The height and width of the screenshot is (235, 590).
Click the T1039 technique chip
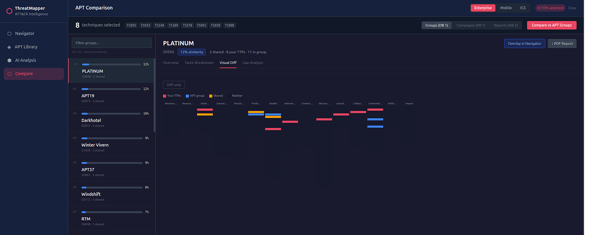point(215,25)
